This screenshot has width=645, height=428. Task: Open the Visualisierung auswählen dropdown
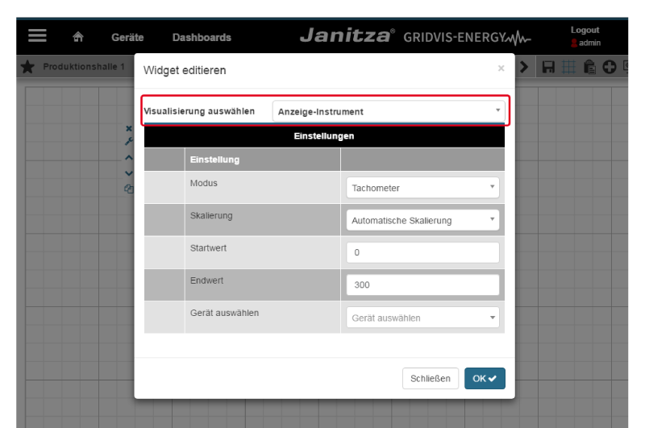tap(389, 111)
